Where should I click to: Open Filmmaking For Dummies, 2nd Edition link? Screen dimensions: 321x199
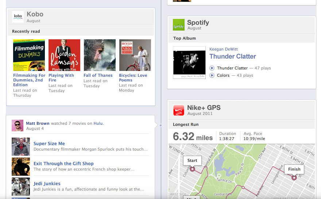tap(29, 80)
